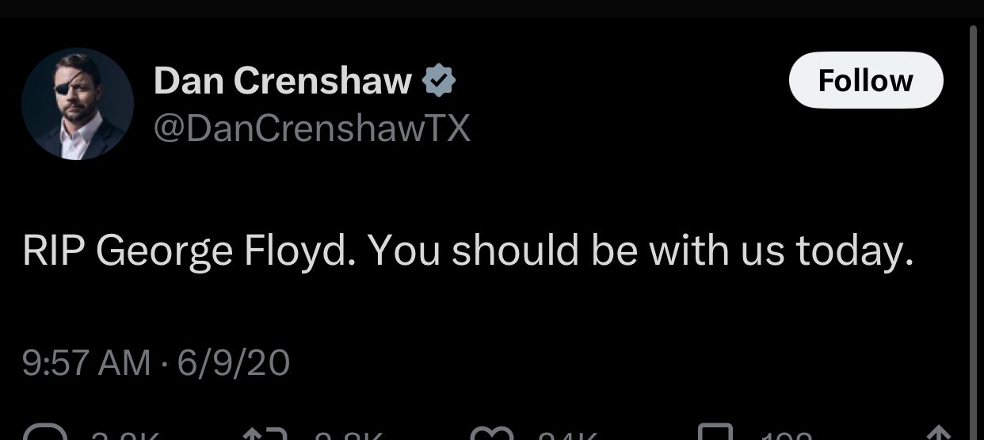This screenshot has width=984, height=440.
Task: View the retweet count beside the arrows
Action: coord(349,435)
